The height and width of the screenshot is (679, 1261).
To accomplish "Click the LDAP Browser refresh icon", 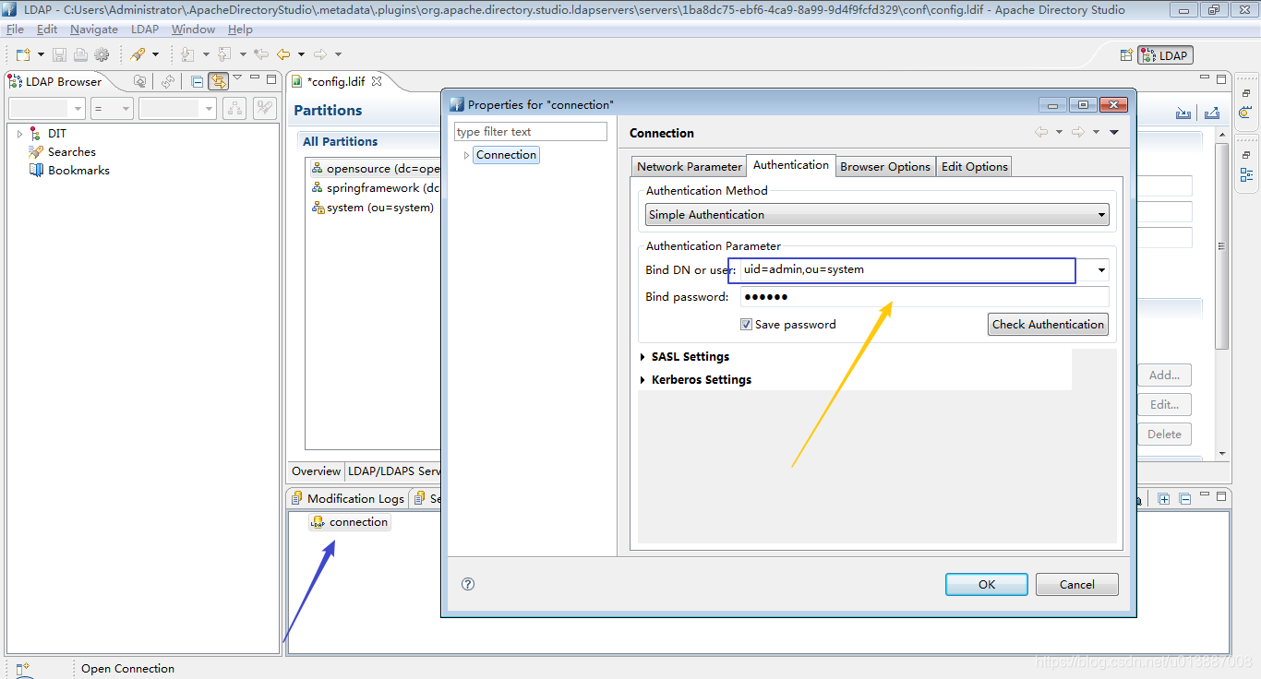I will point(167,81).
